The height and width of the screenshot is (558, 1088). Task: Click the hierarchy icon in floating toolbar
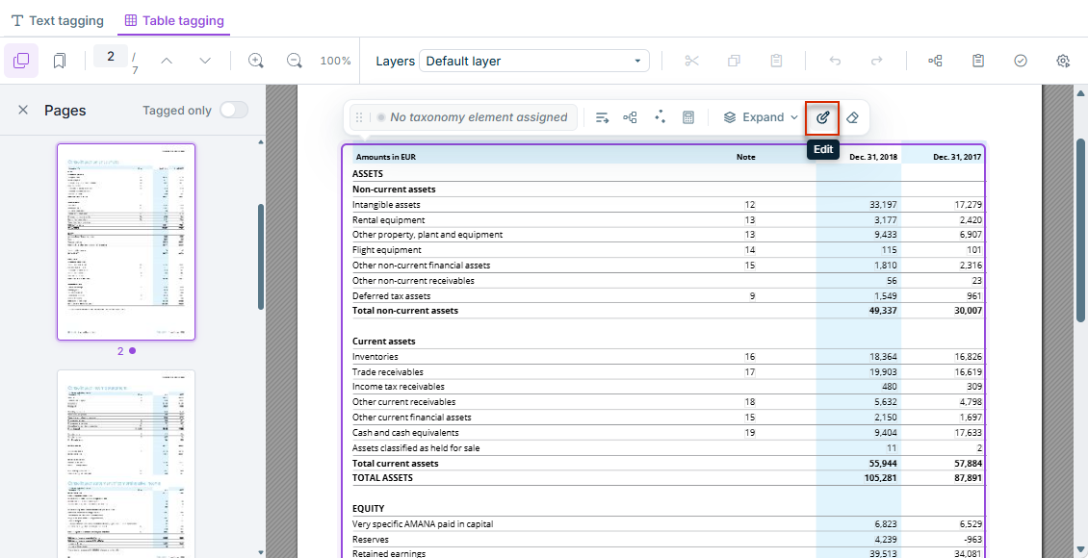630,117
